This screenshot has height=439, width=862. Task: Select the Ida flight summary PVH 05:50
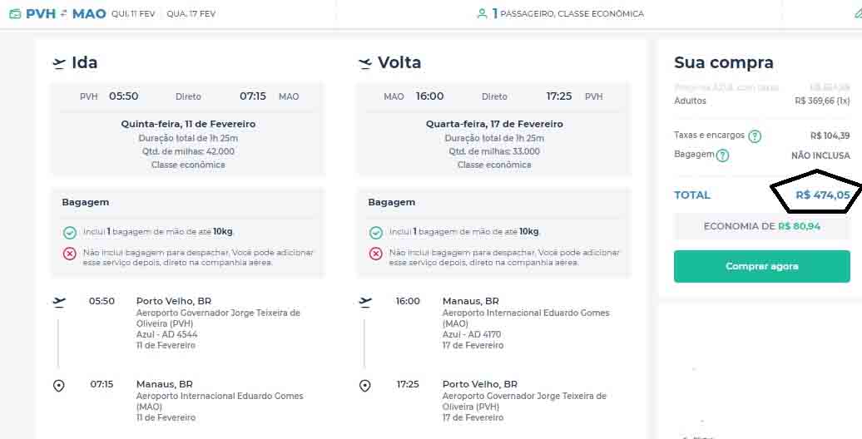[188, 96]
